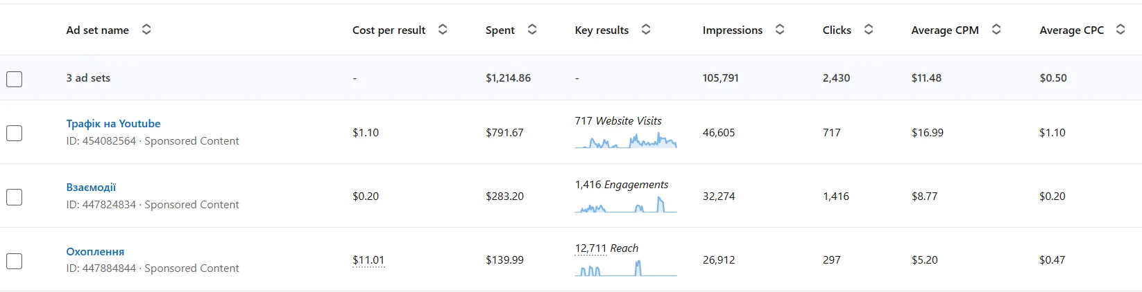Click the Reach sparkline chart
The image size is (1142, 292).
tap(625, 268)
